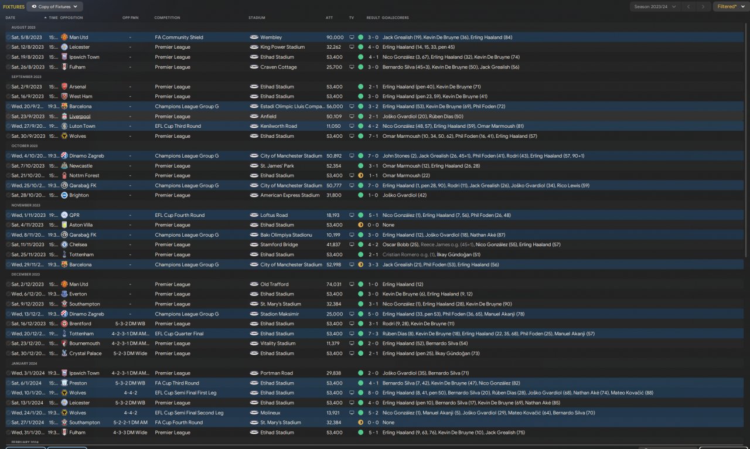Click the orange draw indicator on the Aston Villa row

pos(360,225)
